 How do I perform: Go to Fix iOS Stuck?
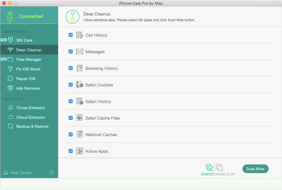[29, 69]
